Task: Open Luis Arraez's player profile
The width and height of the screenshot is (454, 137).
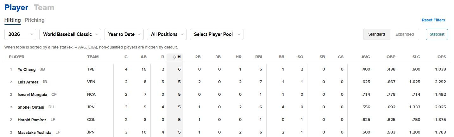Action: pyautogui.click(x=28, y=82)
